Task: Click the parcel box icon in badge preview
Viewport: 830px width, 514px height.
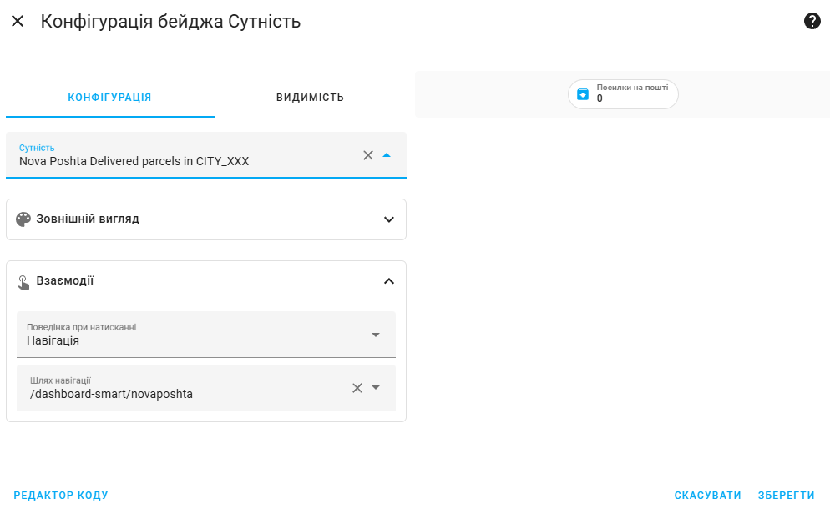Action: (583, 94)
